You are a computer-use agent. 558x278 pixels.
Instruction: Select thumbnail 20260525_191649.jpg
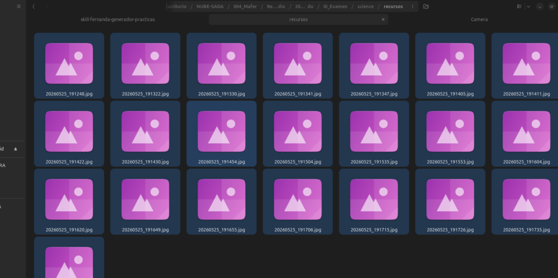145,202
